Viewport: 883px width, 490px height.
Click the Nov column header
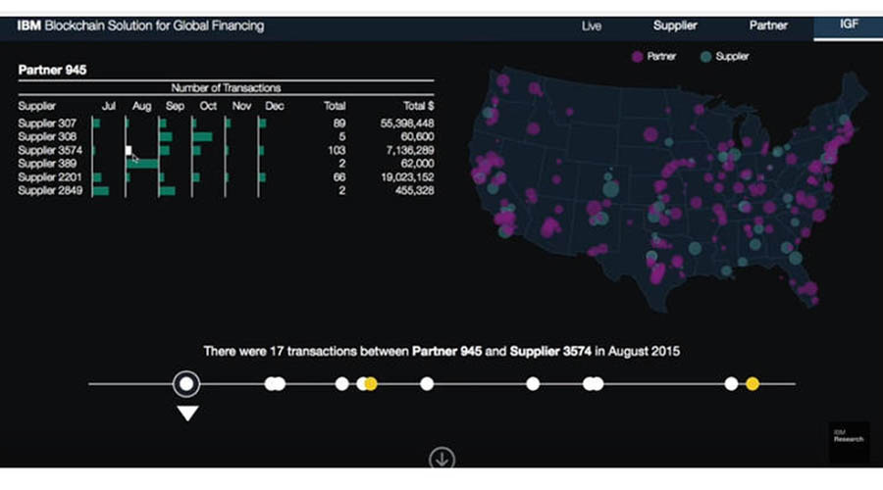click(x=241, y=106)
